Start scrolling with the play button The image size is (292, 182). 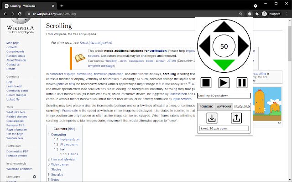[224, 83]
